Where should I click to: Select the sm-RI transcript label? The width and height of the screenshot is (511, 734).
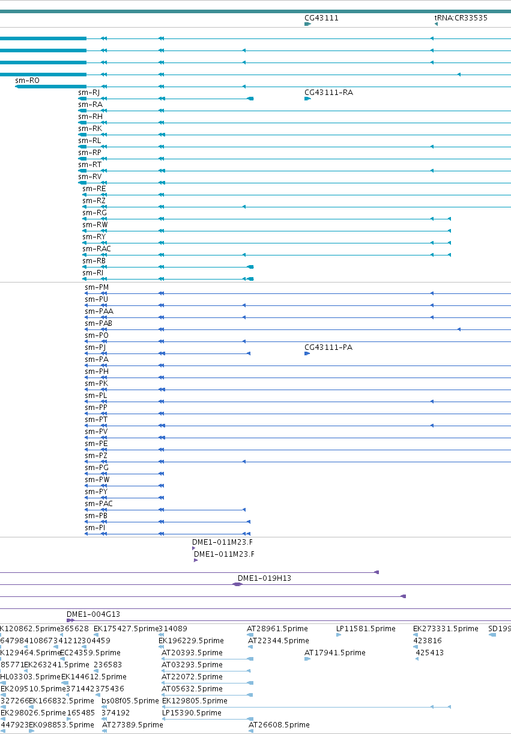(x=92, y=273)
